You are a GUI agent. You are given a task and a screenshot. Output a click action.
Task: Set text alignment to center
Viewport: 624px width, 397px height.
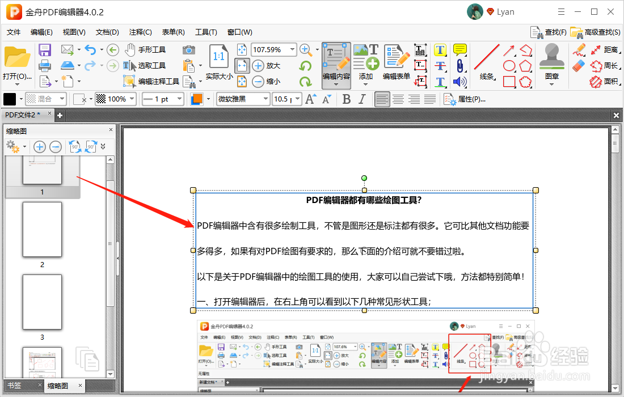tap(398, 99)
